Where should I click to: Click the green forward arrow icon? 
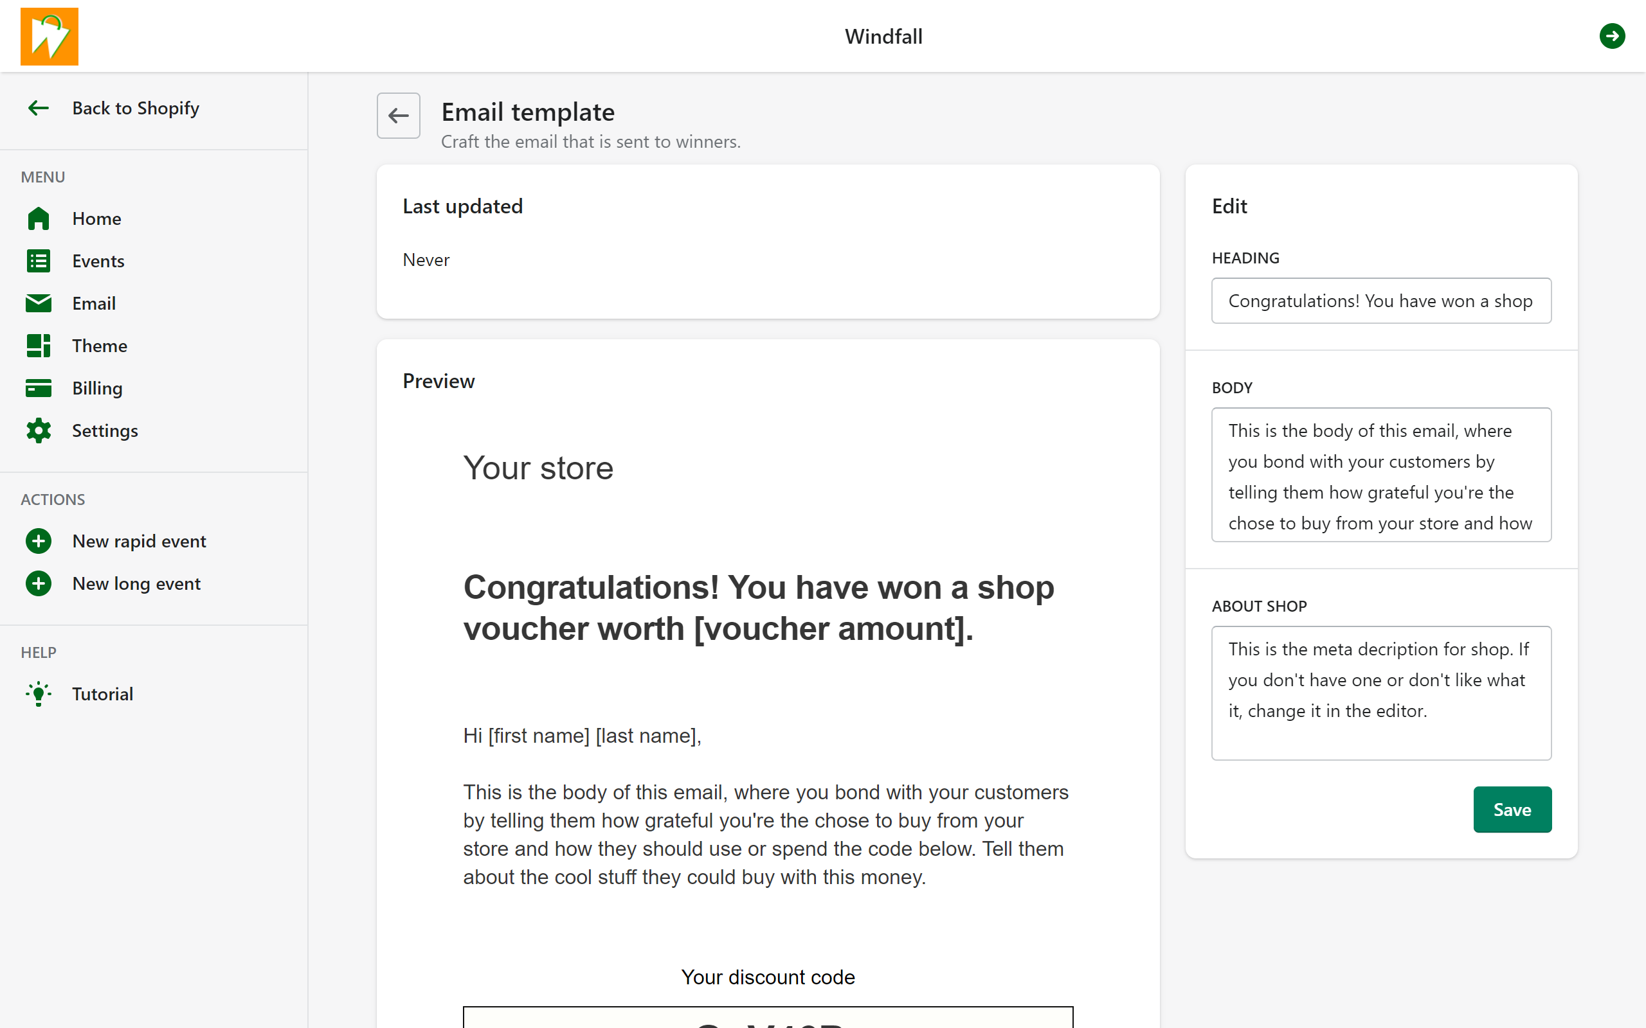click(x=1613, y=35)
